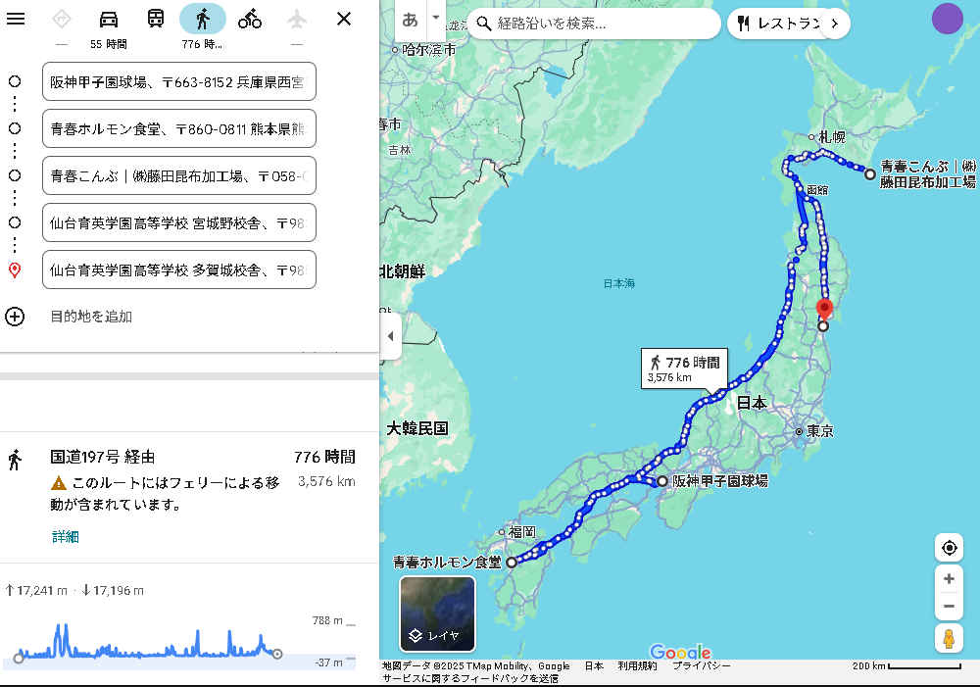This screenshot has height=687, width=980.
Task: Show more category chips with arrow
Action: coord(835,24)
